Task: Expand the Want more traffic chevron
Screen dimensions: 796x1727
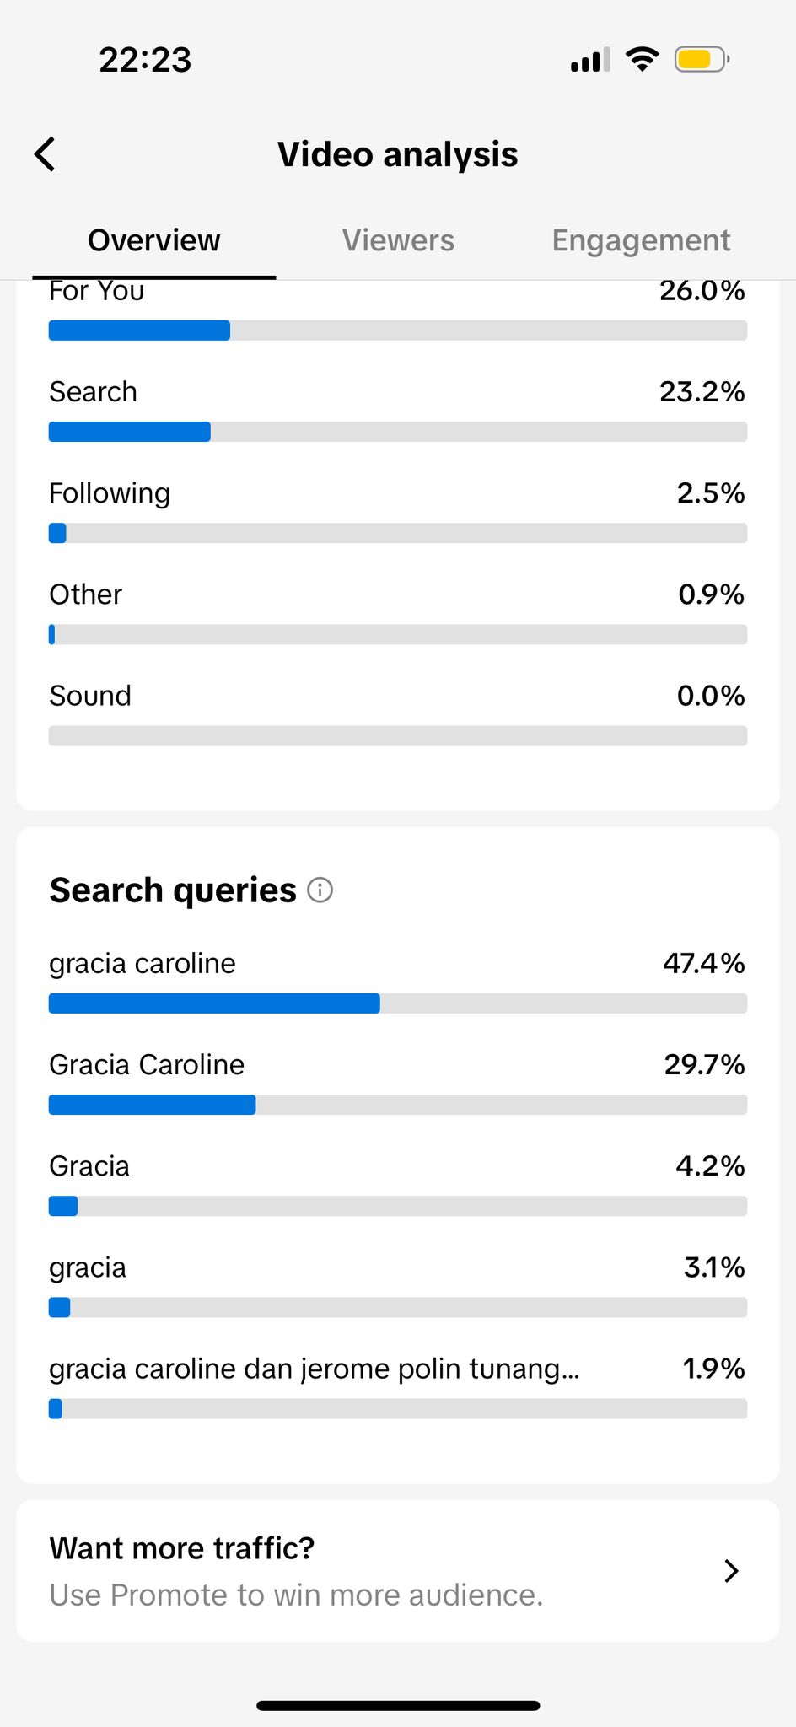Action: point(731,1570)
